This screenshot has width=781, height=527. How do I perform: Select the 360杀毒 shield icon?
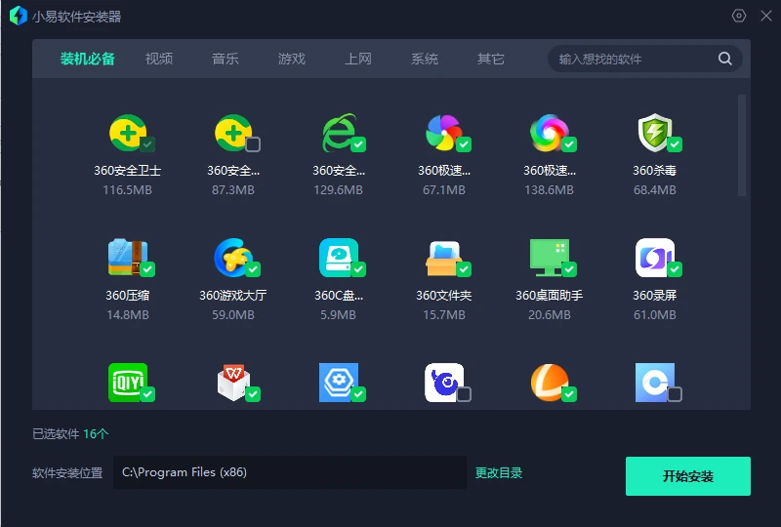tap(654, 134)
